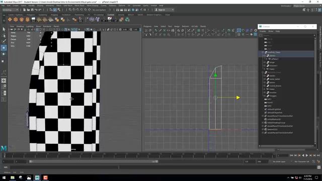Collapse the selected top group in Outliner
This screenshot has height=181, width=322.
pyautogui.click(x=263, y=52)
